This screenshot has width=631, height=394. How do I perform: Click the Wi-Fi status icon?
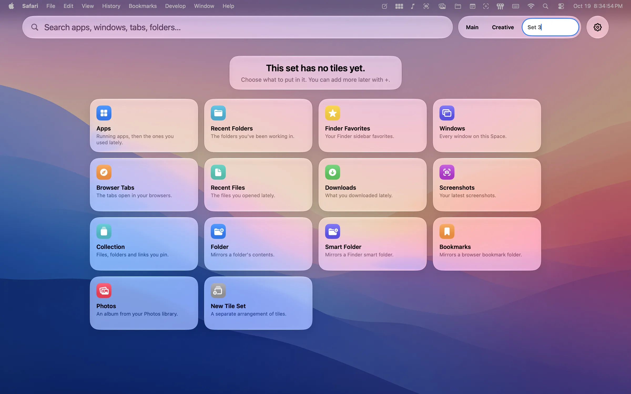pos(531,6)
